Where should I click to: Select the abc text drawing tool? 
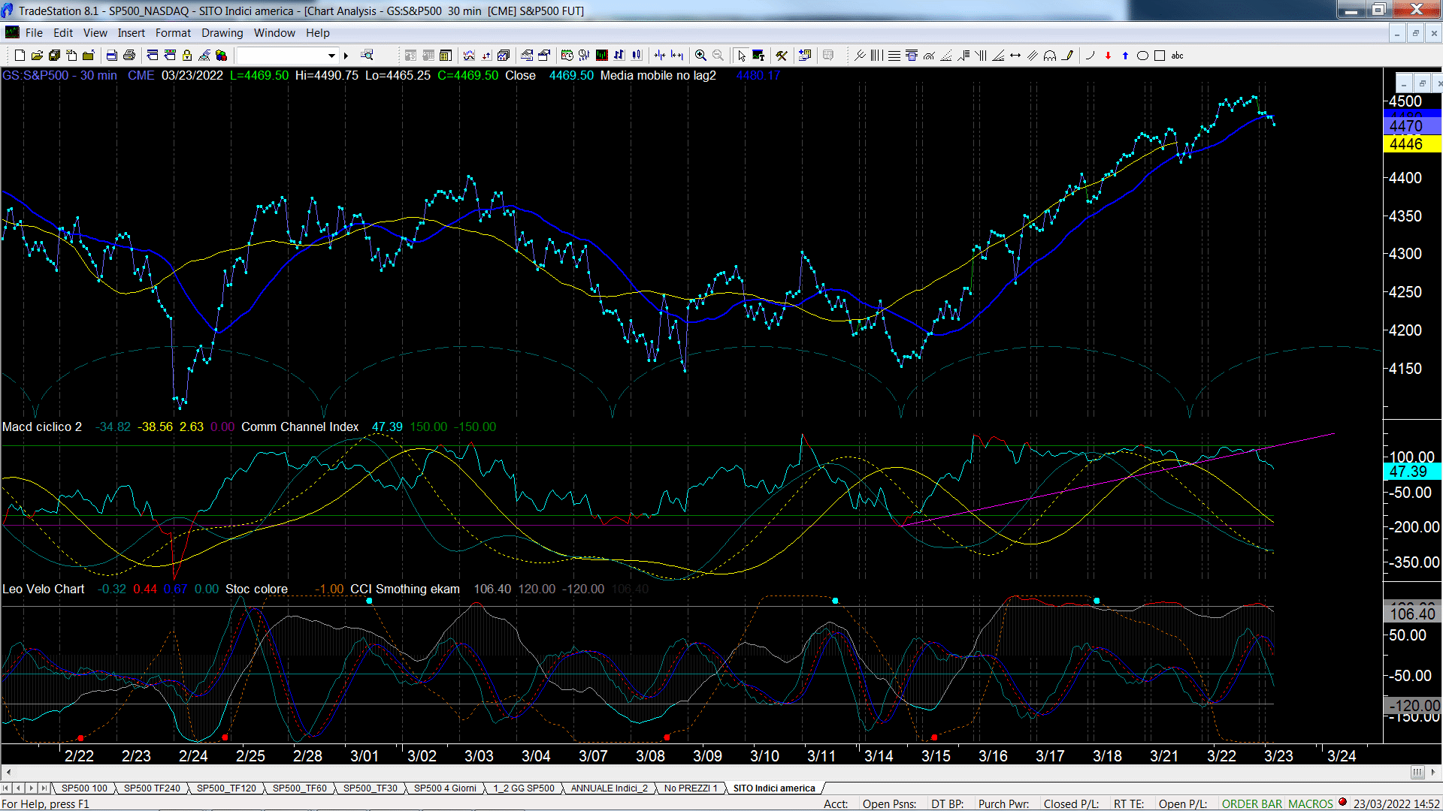(1177, 56)
